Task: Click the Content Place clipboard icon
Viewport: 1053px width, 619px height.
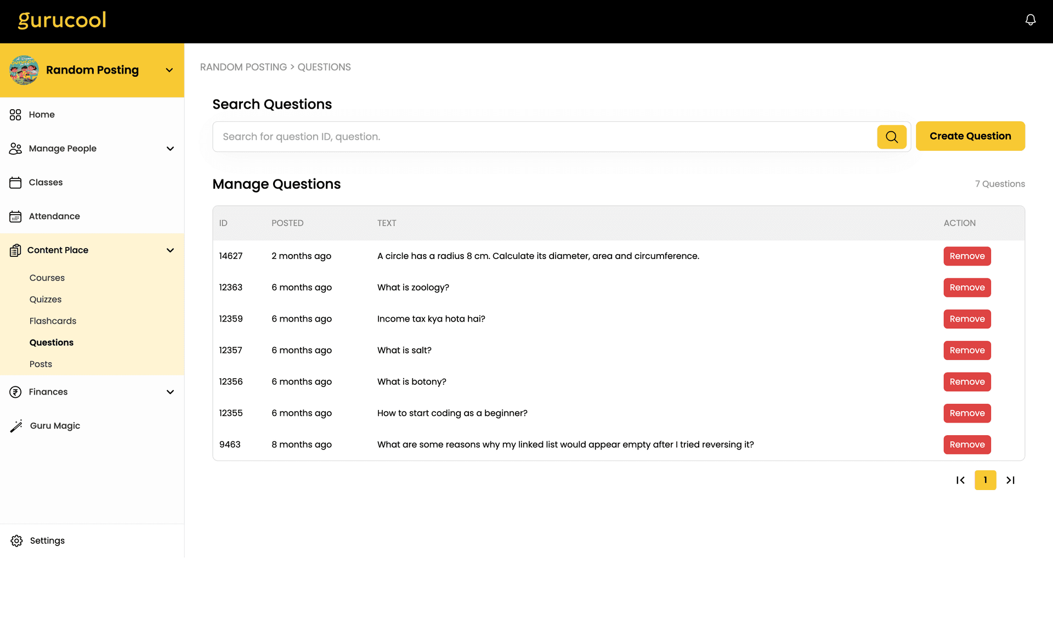Action: [x=15, y=250]
